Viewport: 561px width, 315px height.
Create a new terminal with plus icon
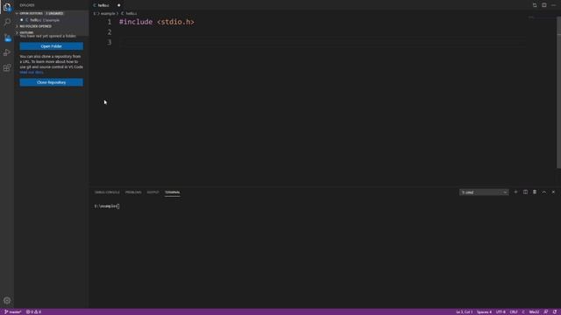pos(515,192)
